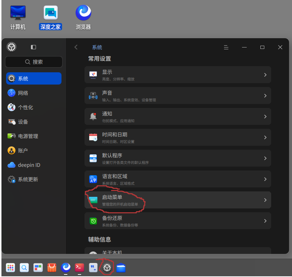Viewport: 292px width, 277px height.
Task: Click the 系统 breadcrumb in the title bar
Action: click(97, 47)
